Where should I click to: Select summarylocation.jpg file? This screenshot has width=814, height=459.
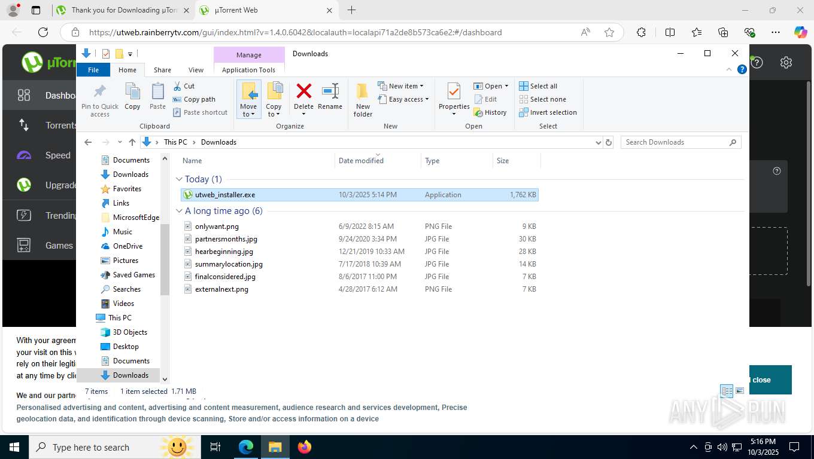[x=359, y=264]
